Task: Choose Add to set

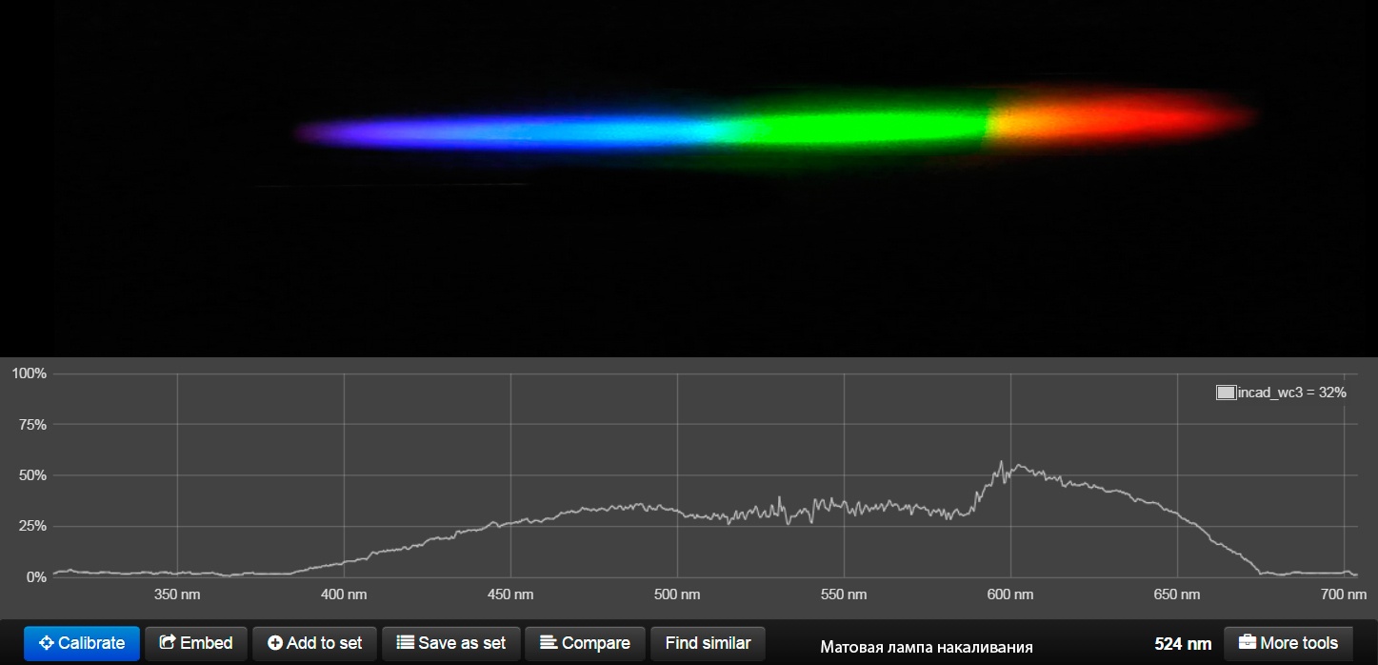Action: (315, 643)
